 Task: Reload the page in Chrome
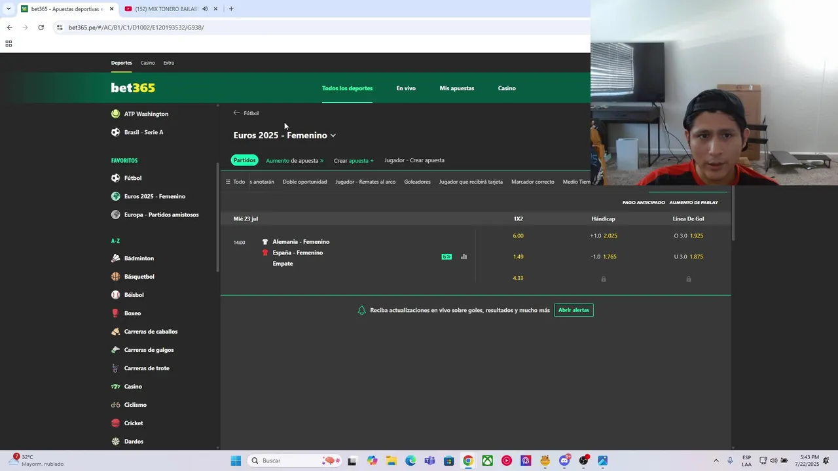pos(41,27)
